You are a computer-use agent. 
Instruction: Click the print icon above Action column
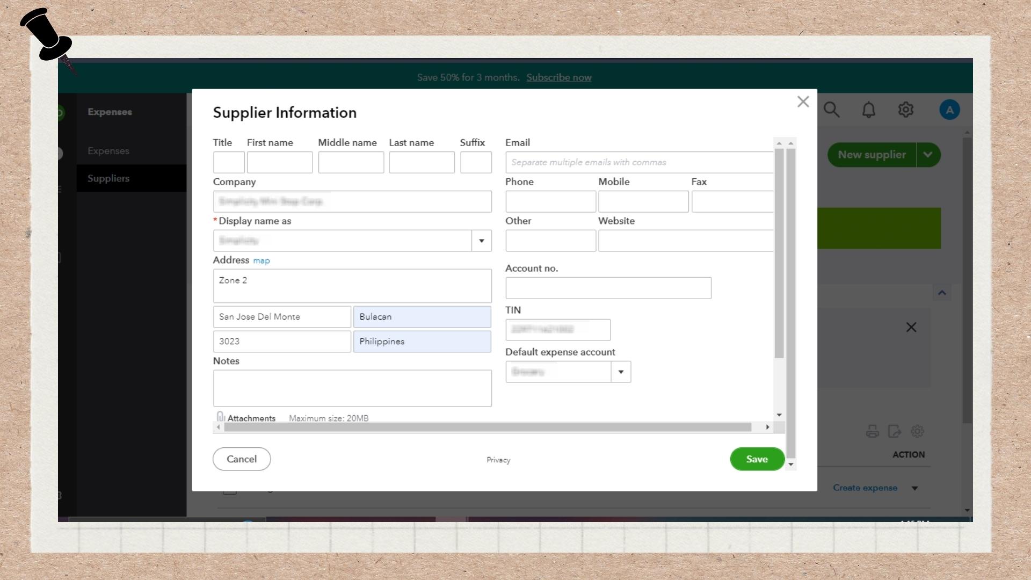pos(872,431)
